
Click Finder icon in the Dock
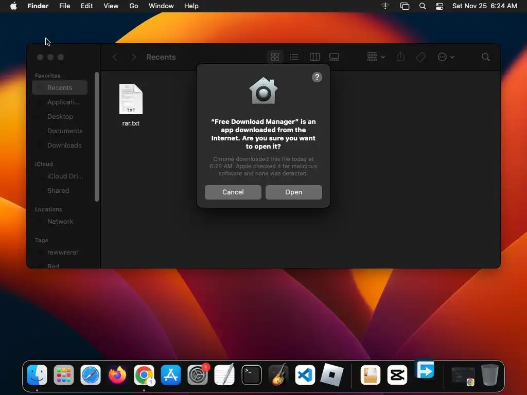37,374
